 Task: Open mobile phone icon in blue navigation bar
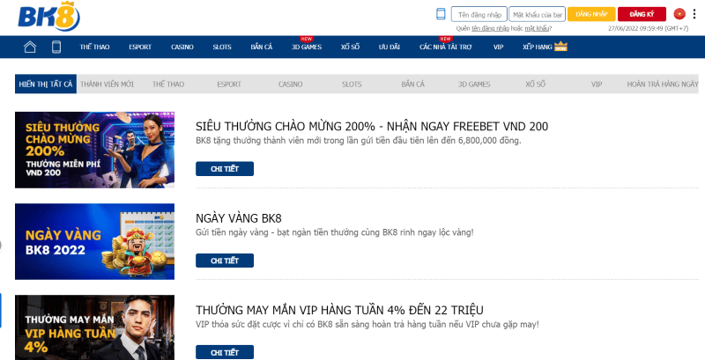coord(56,47)
